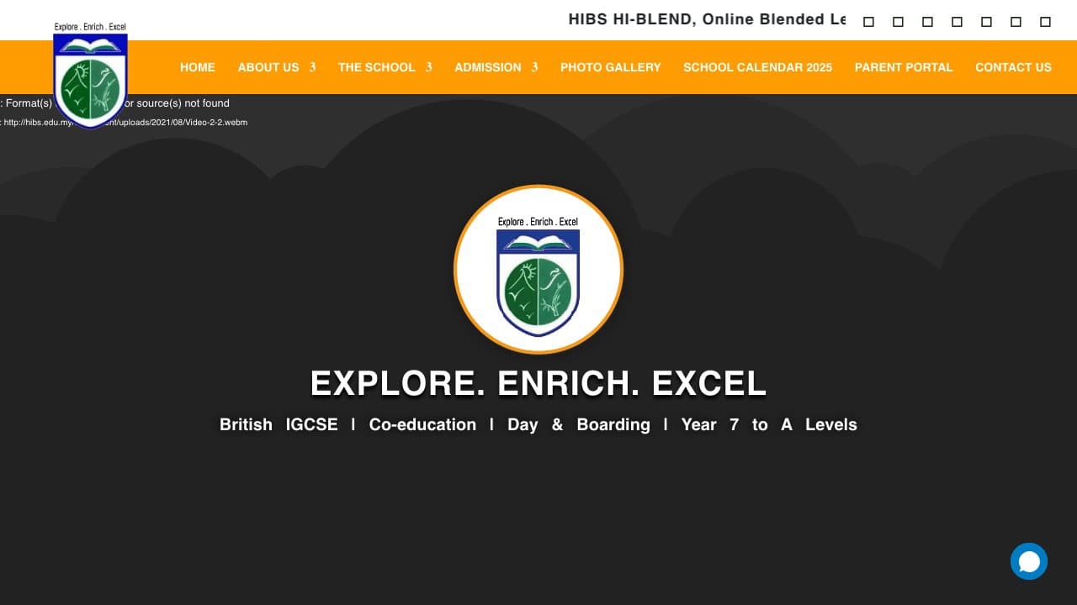Select HOME in the navigation bar

coord(197,67)
